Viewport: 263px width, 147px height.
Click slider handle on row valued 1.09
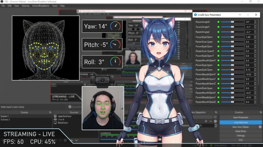click(232, 37)
